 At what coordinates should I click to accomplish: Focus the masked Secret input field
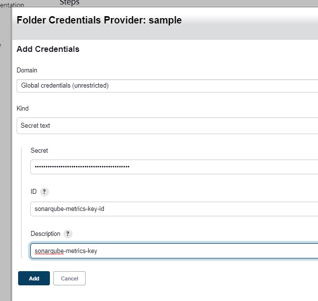pos(174,167)
